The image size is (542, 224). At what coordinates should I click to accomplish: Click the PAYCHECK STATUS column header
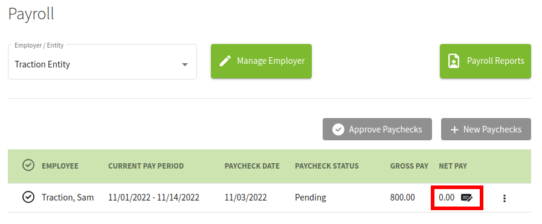[327, 166]
